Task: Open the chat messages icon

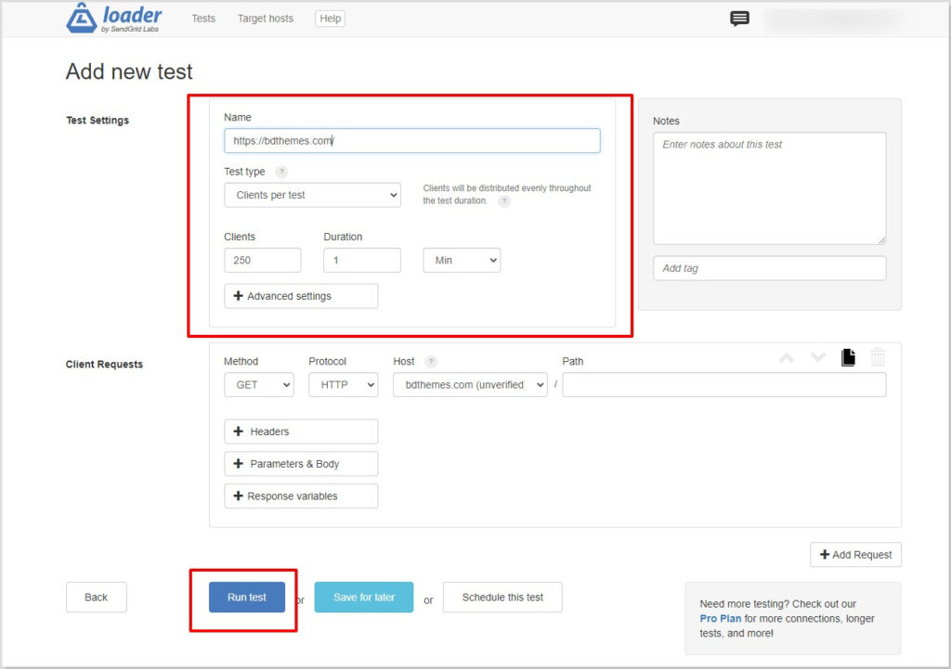Action: click(x=739, y=19)
